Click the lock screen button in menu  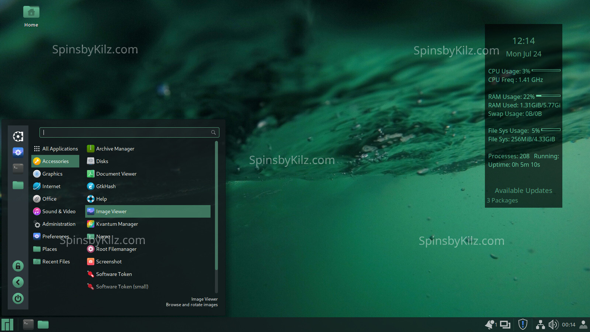click(x=18, y=266)
